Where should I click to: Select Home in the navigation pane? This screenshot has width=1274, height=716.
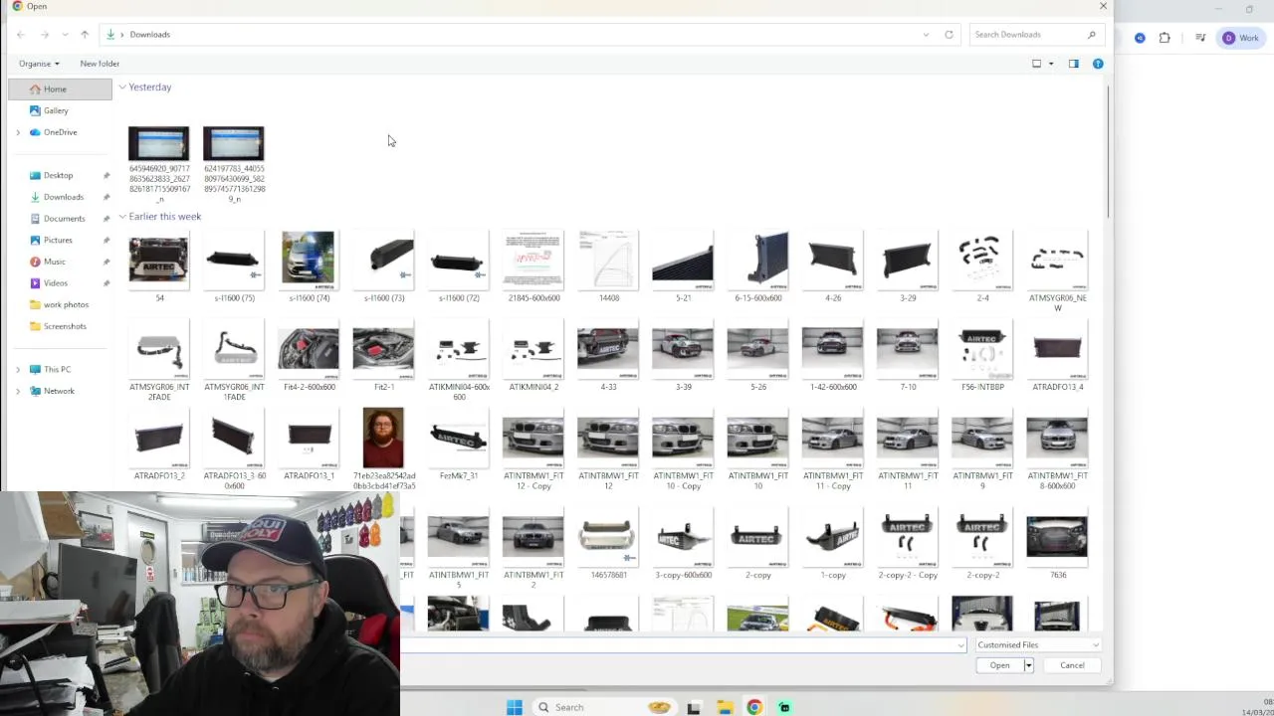click(x=60, y=89)
